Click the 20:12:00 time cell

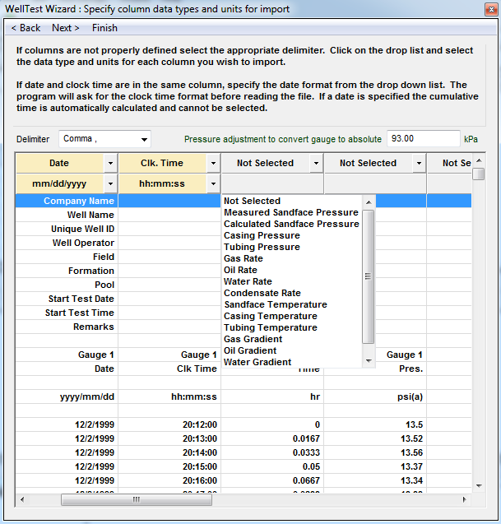click(x=169, y=424)
